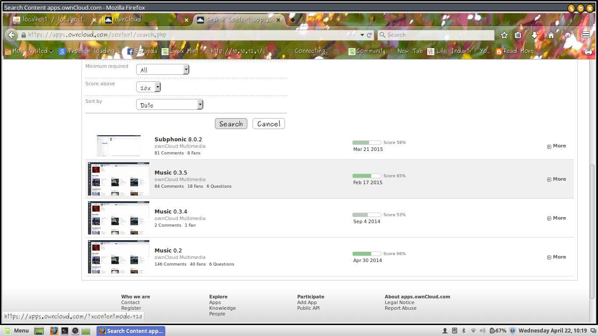598x336 pixels.
Task: Click the Subphonic 58% score bar
Action: (x=367, y=143)
